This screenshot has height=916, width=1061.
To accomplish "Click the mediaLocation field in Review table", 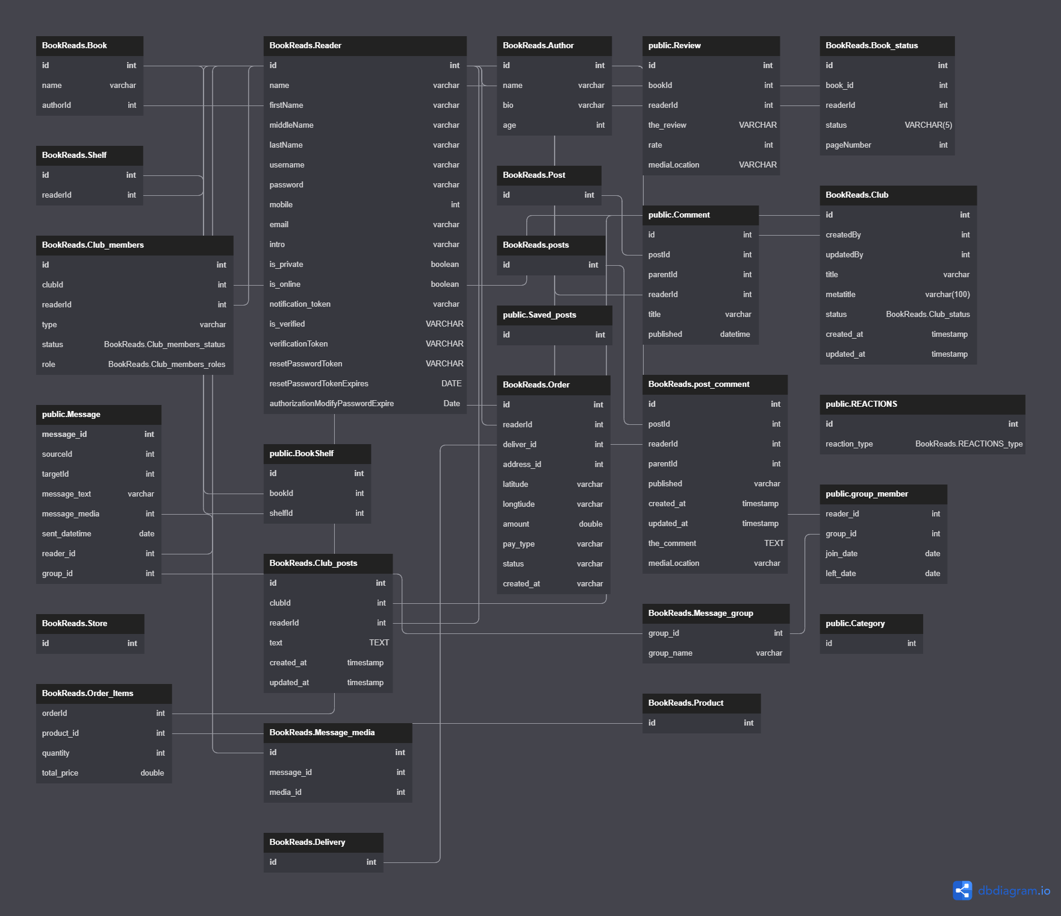I will point(711,165).
